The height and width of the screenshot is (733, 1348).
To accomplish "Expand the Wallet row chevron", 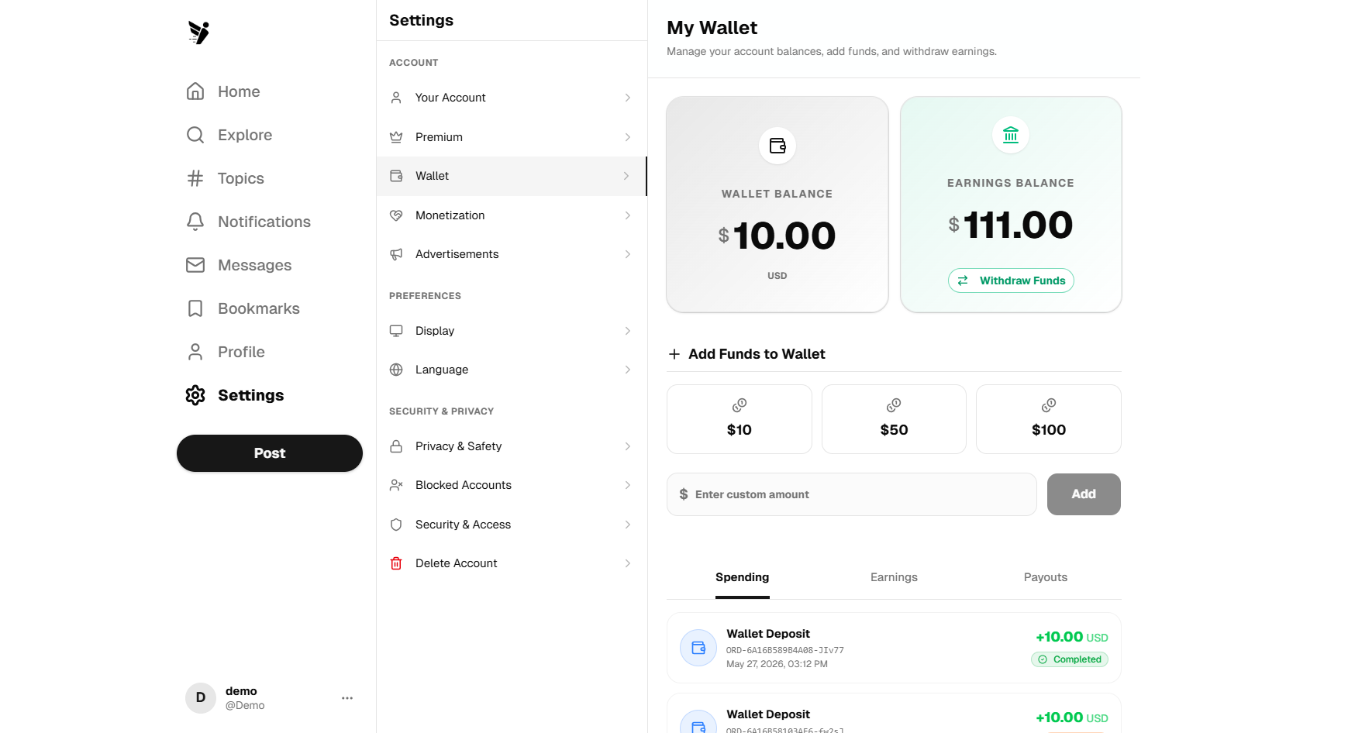I will [626, 176].
